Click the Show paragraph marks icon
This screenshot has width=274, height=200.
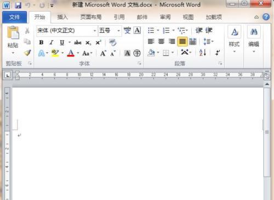(218, 53)
